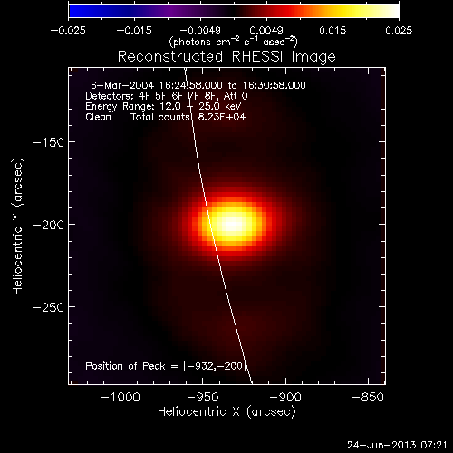This screenshot has width=453, height=453.
Task: Click 'Position of Peak = [-932,-200]' label
Action: point(167,366)
